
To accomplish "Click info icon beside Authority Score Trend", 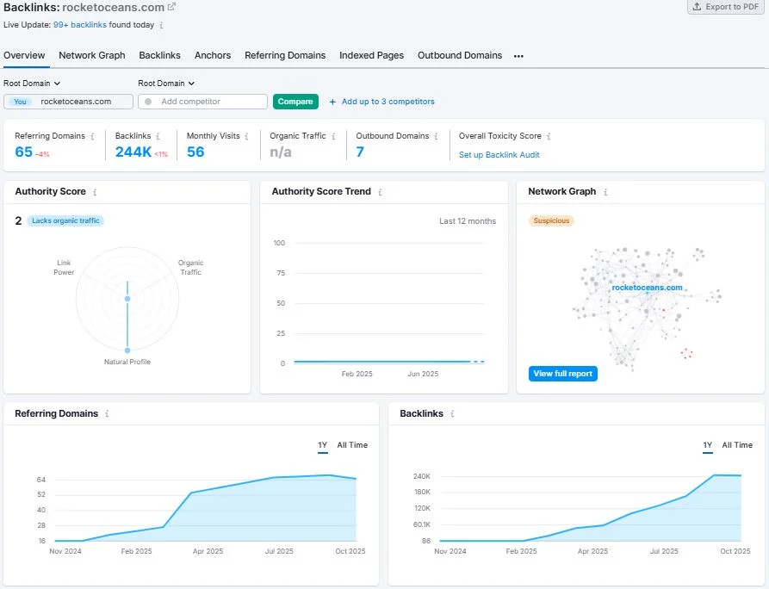I will click(x=380, y=192).
